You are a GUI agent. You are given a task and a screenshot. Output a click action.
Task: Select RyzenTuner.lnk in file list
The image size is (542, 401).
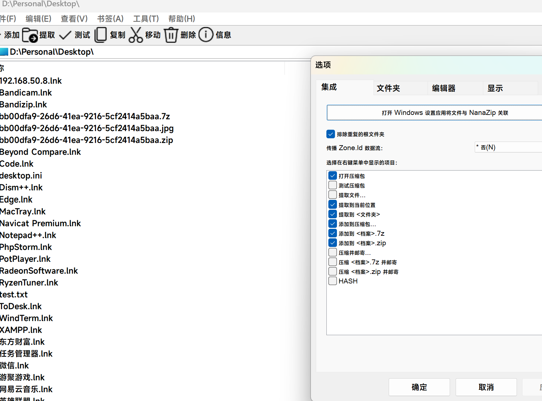coord(29,282)
